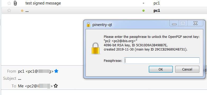Click the From sender pc1 address
This screenshot has height=95, width=207.
tap(36, 71)
